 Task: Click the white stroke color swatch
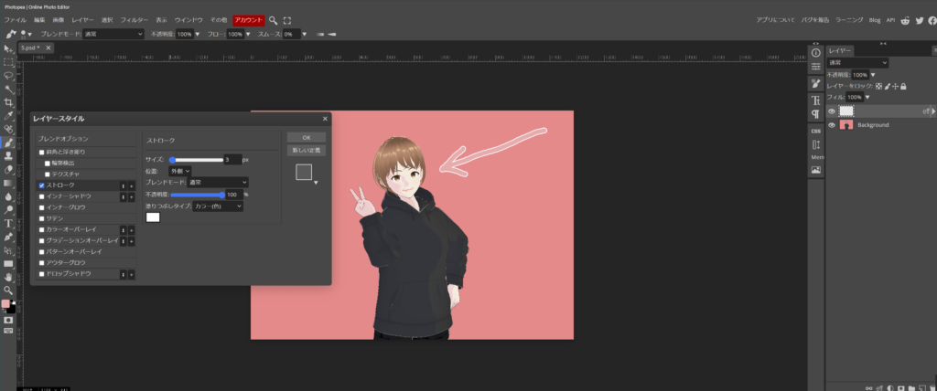(x=153, y=217)
